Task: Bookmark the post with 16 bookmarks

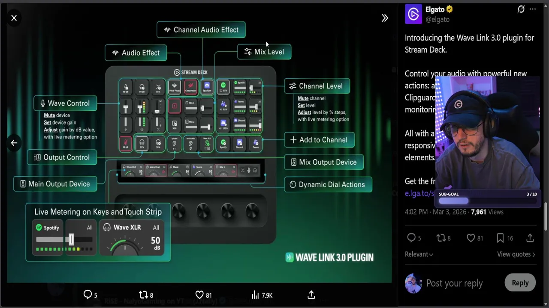Action: point(504,238)
